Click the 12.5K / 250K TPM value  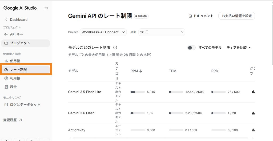(194, 92)
